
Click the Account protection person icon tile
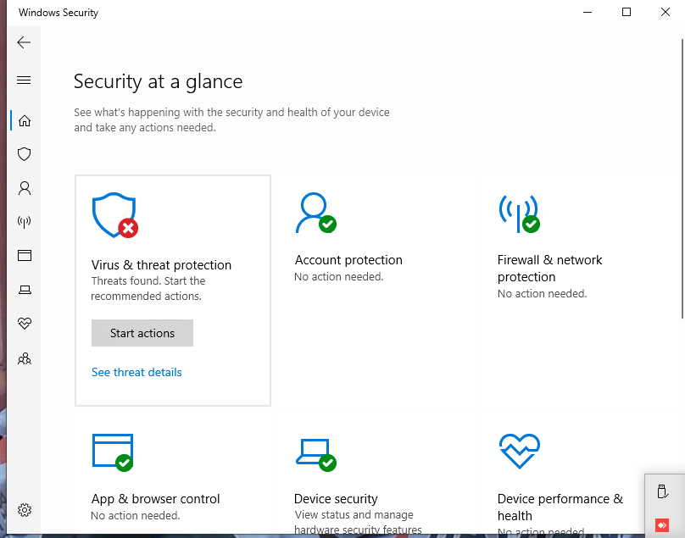pyautogui.click(x=316, y=213)
